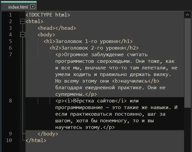Collapse the html tag fold on line 2
Screen dimensions: 192x152
click(23, 21)
